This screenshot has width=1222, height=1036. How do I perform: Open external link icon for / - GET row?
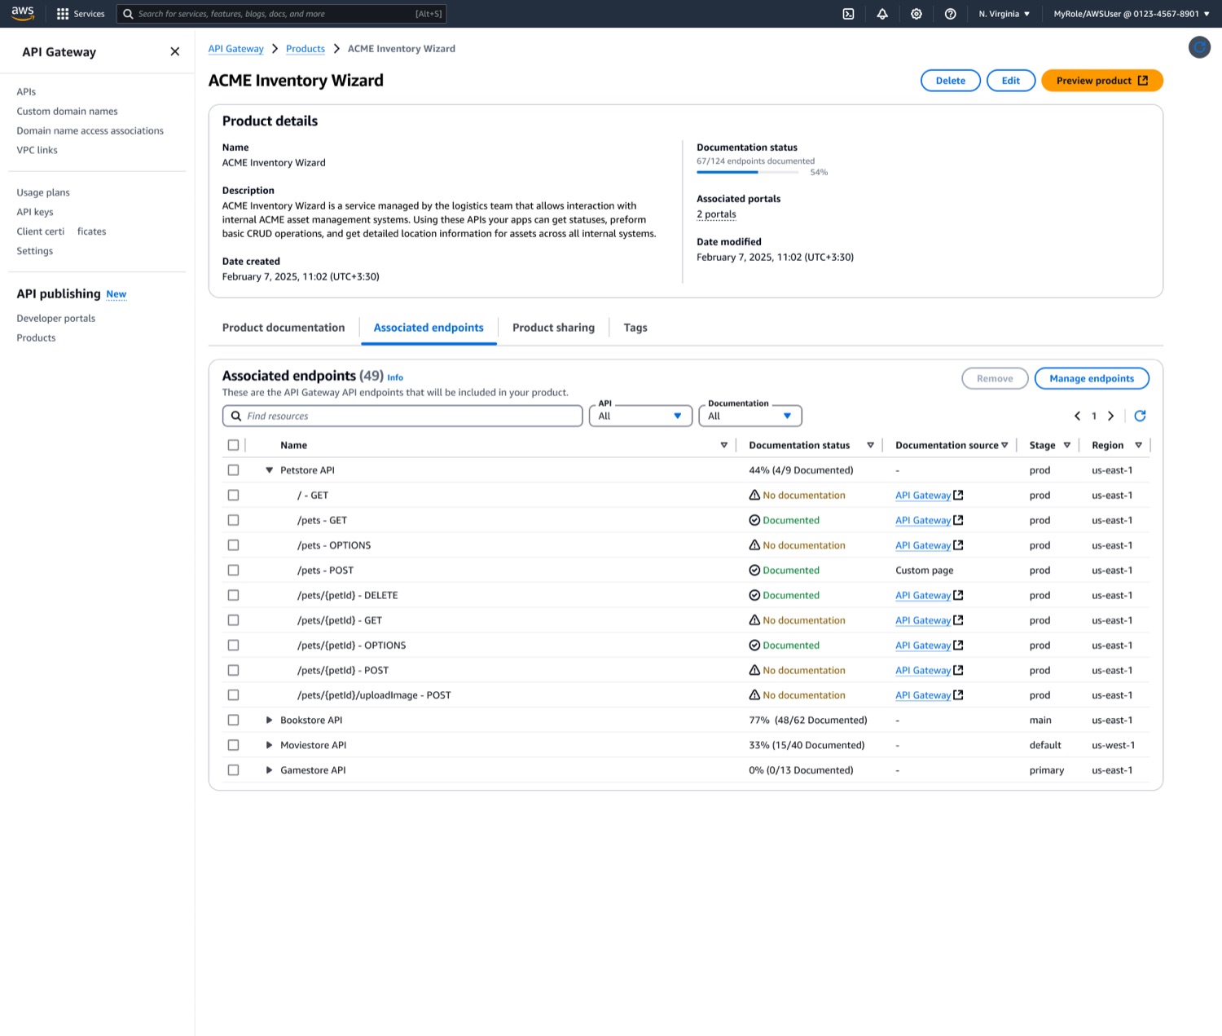coord(958,495)
